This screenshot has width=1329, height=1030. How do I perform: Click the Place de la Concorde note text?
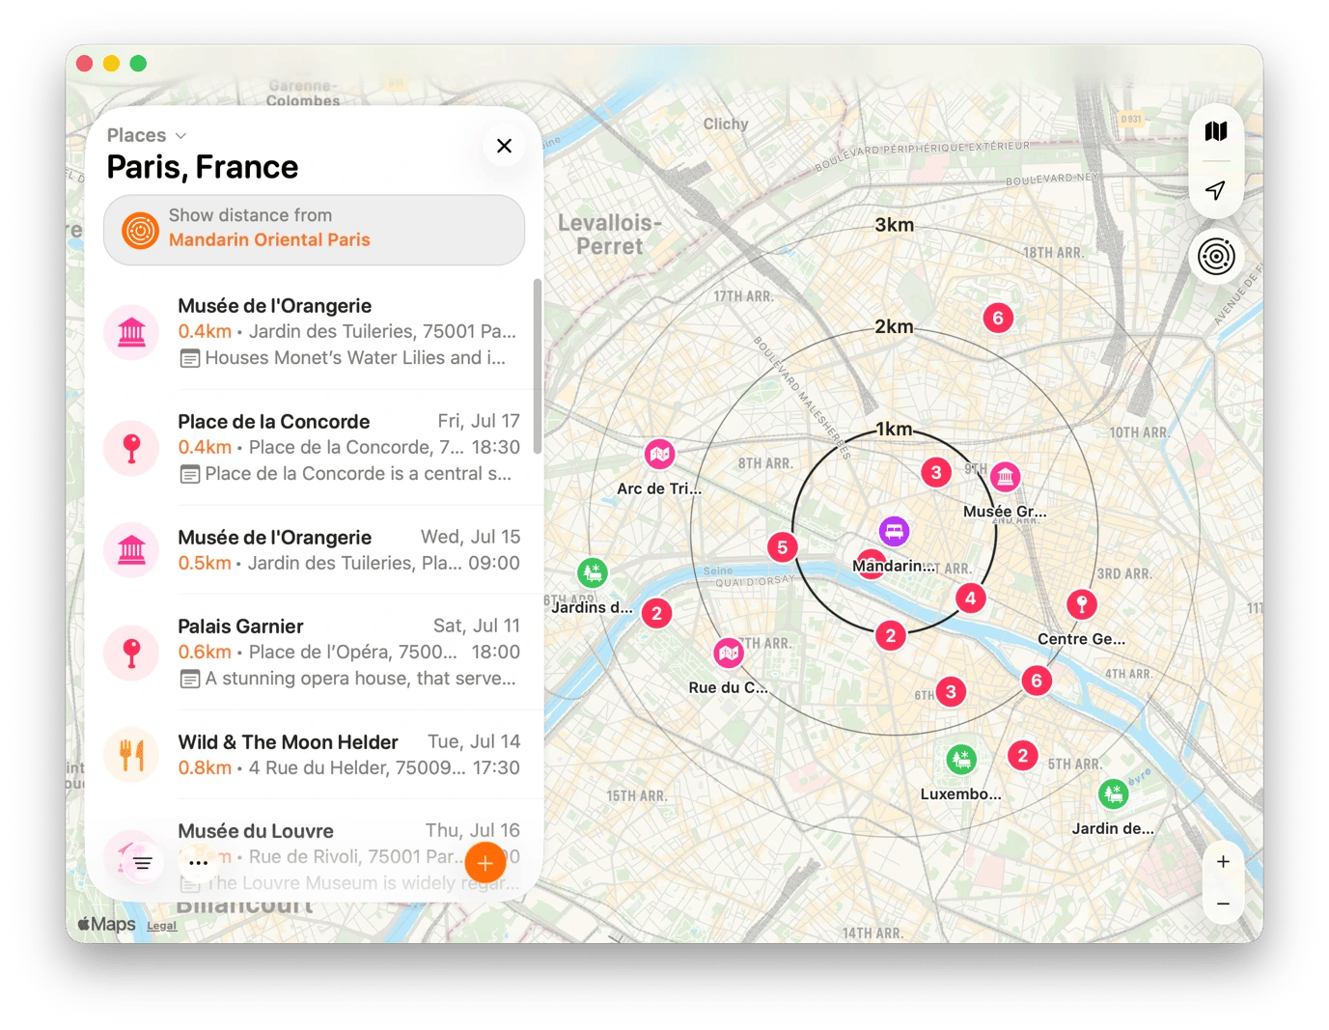point(358,474)
